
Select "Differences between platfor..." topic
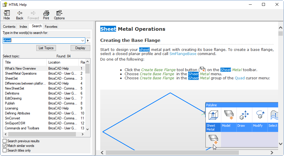44,83
